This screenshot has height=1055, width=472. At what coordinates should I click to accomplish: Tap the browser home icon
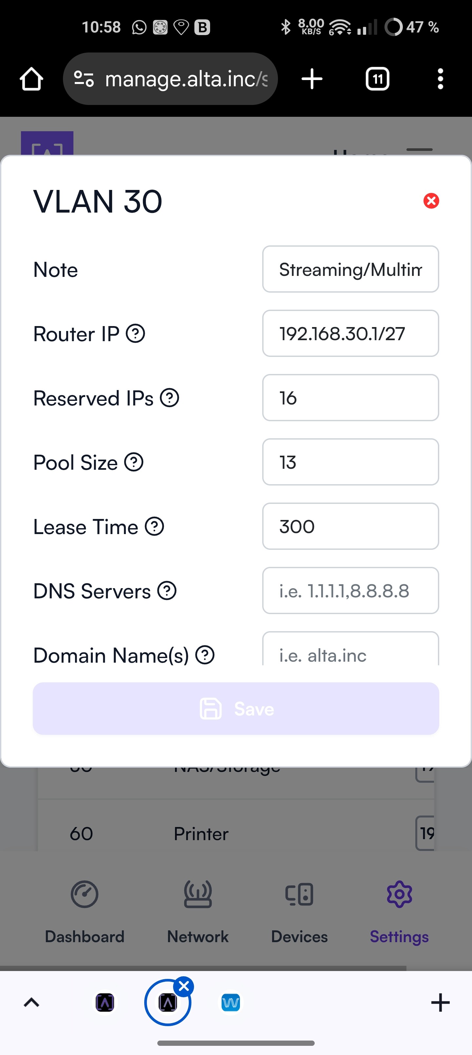31,79
